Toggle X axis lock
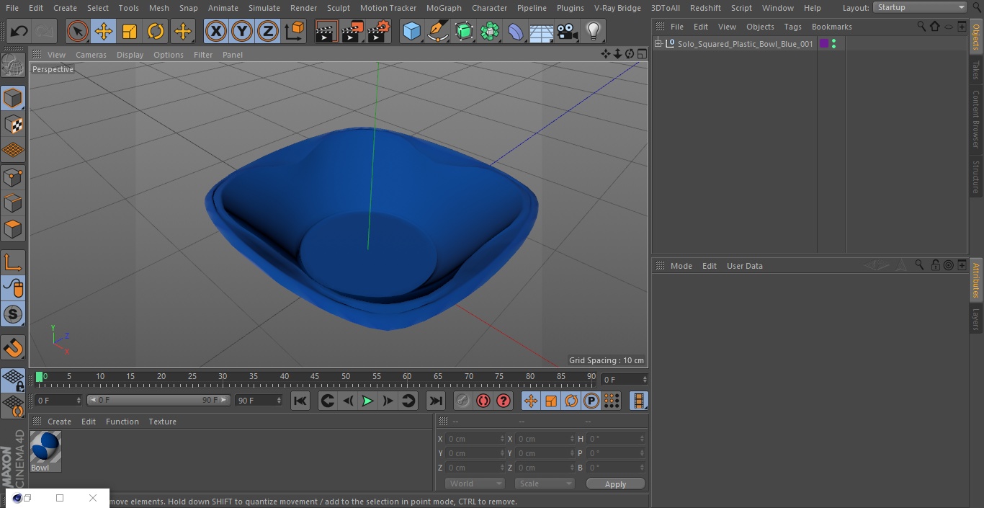984x508 pixels. click(x=215, y=31)
